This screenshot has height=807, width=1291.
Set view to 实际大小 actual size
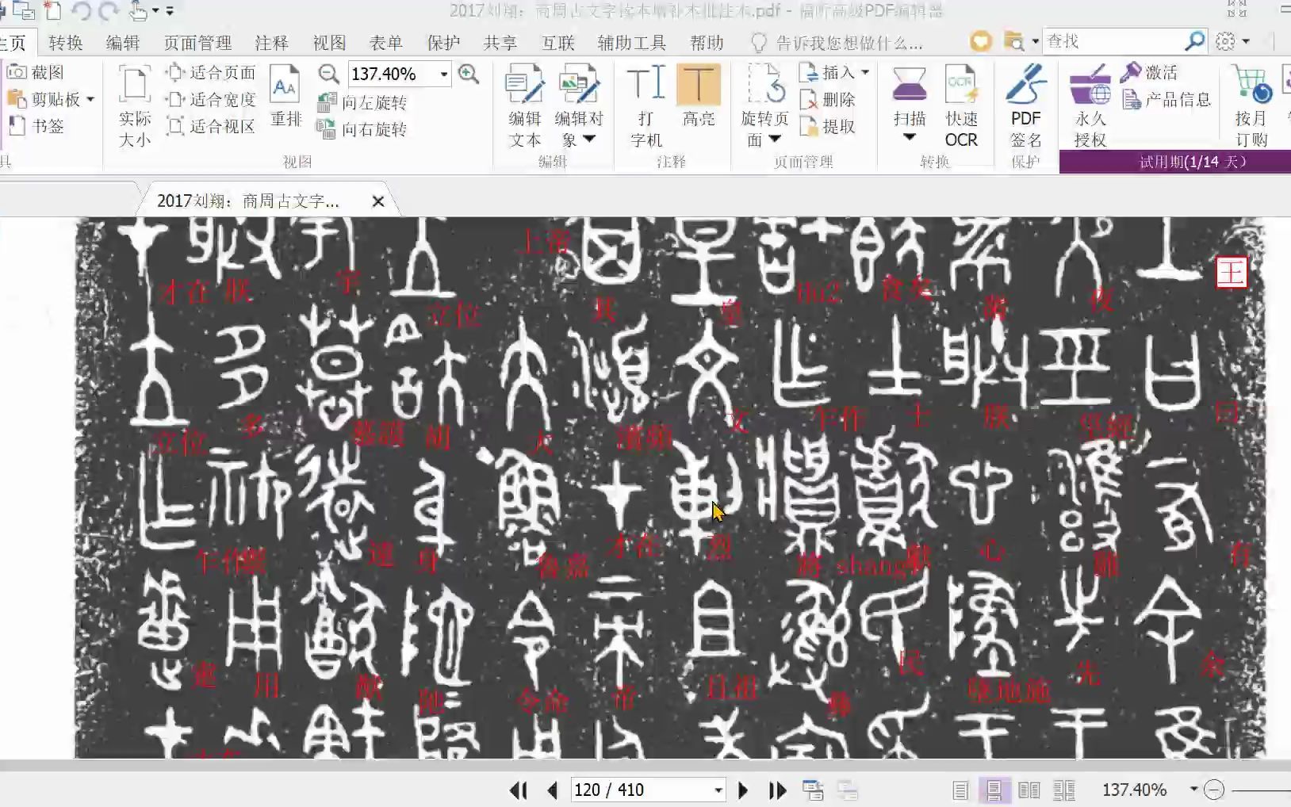pyautogui.click(x=135, y=107)
